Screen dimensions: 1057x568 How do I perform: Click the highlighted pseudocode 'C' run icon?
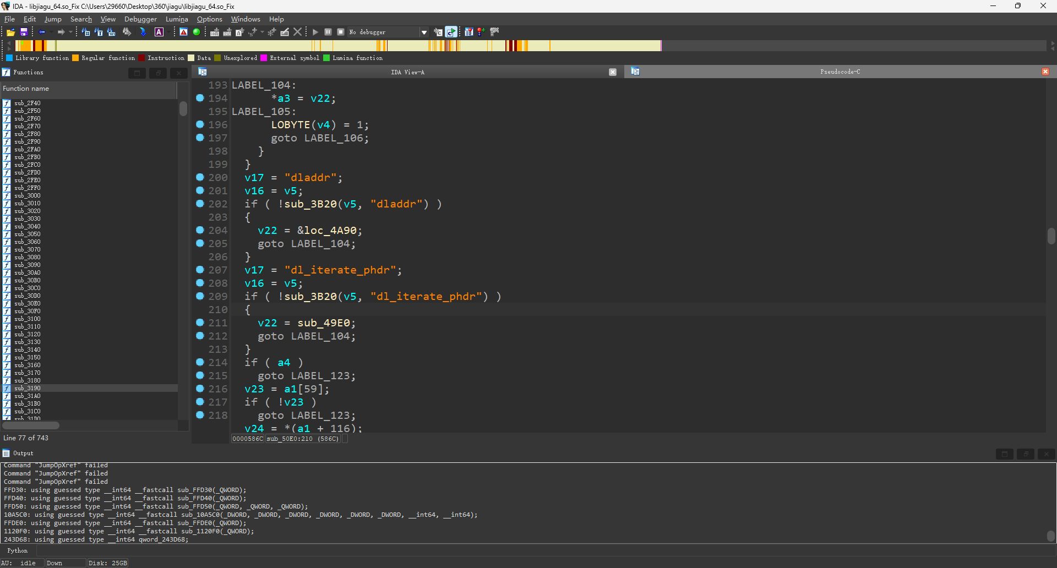tap(451, 32)
